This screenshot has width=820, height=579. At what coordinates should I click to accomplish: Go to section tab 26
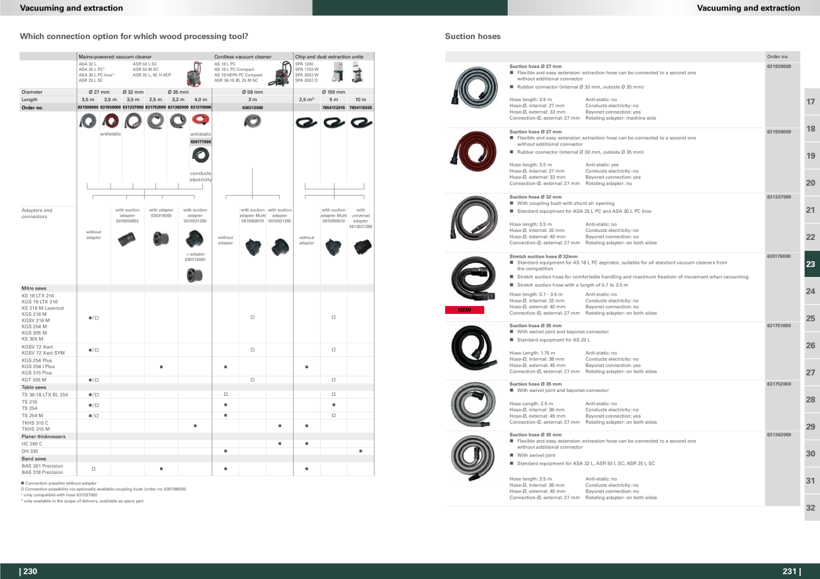(x=811, y=346)
